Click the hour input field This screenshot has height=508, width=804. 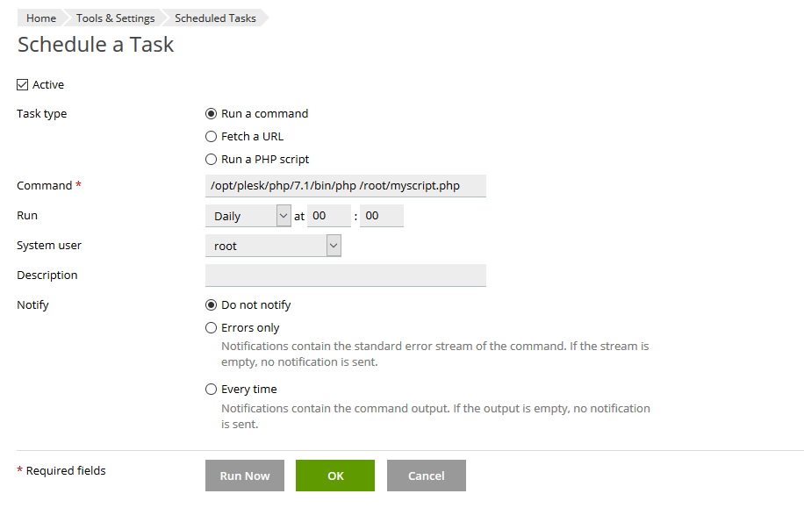click(328, 216)
